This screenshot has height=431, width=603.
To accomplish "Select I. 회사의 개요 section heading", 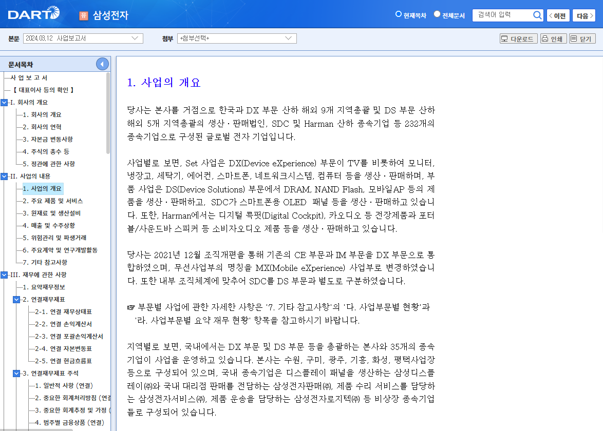I will click(29, 102).
